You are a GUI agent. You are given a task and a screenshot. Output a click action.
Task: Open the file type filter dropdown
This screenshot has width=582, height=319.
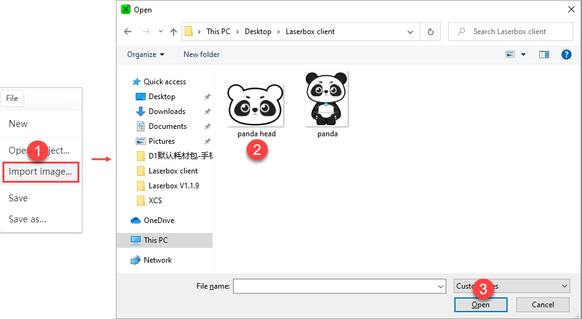point(512,286)
